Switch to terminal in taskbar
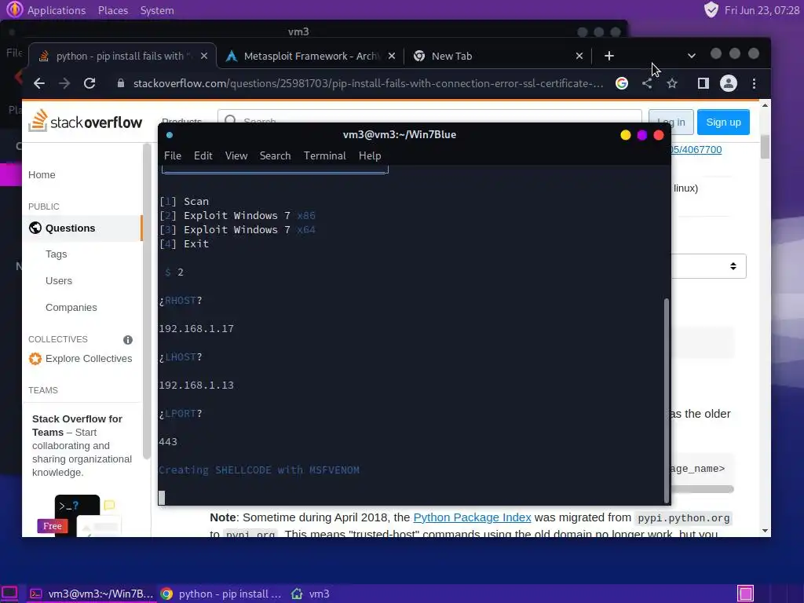804x603 pixels. (x=91, y=594)
